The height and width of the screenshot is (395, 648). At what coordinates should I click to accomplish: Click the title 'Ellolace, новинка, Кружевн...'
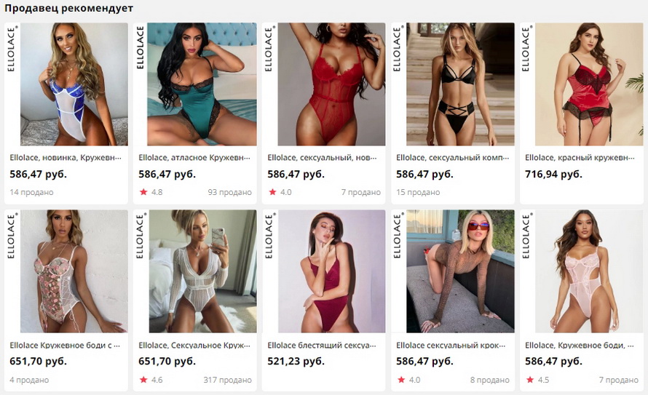66,158
